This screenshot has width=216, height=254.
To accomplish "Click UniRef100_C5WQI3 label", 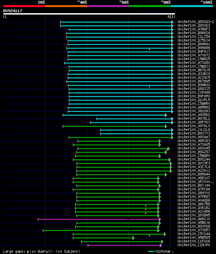I will [194, 66].
